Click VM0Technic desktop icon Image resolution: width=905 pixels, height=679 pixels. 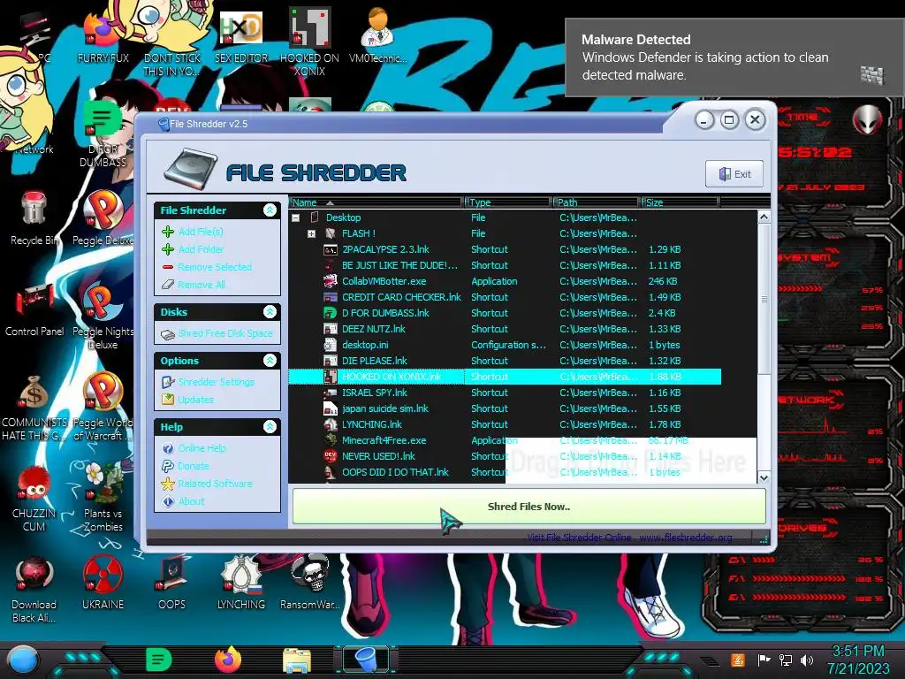pyautogui.click(x=378, y=36)
